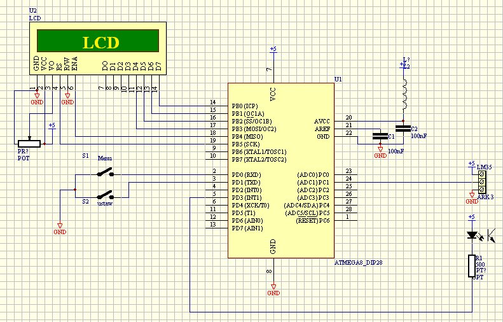The height and width of the screenshot is (322, 503).
Task: Click GND symbol below LM35 connector
Action: click(x=472, y=198)
